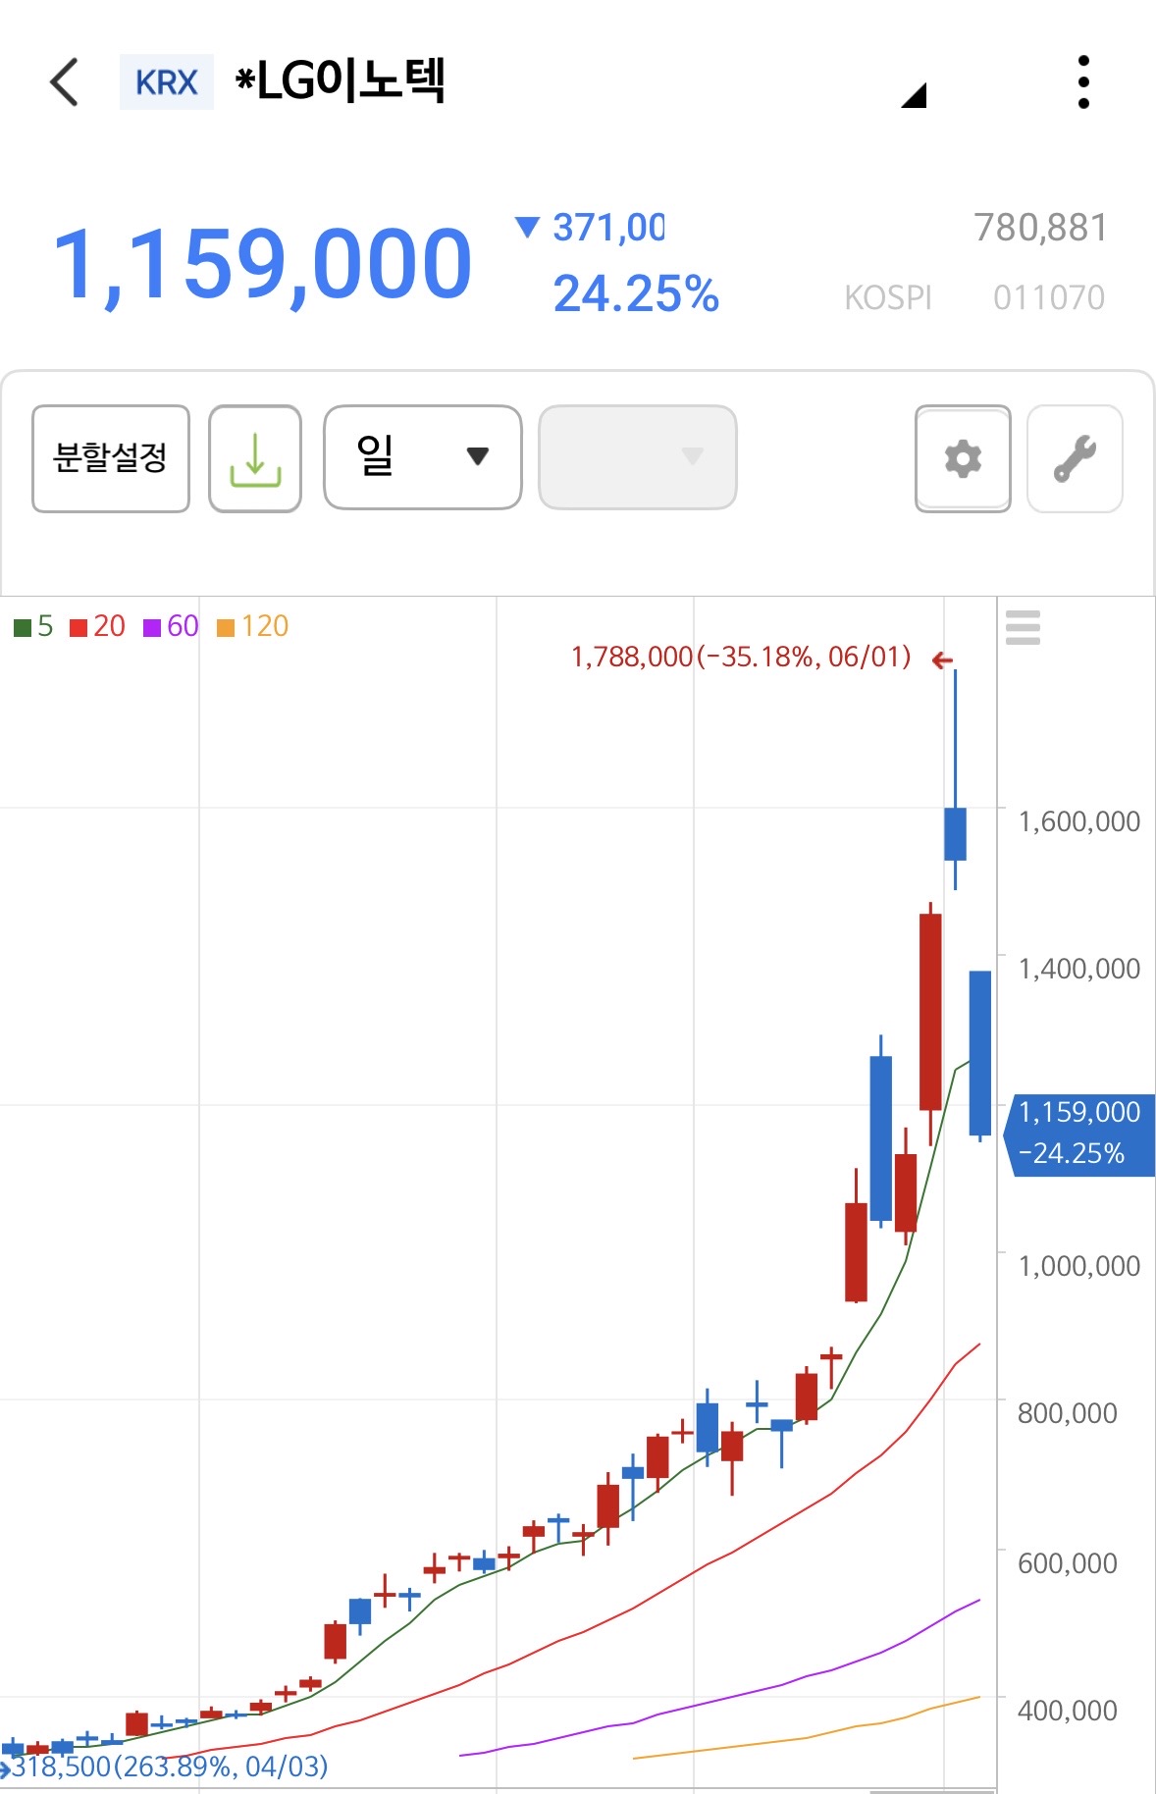Click the down triangle price-change indicator
Image resolution: width=1156 pixels, height=1794 pixels.
[x=527, y=228]
